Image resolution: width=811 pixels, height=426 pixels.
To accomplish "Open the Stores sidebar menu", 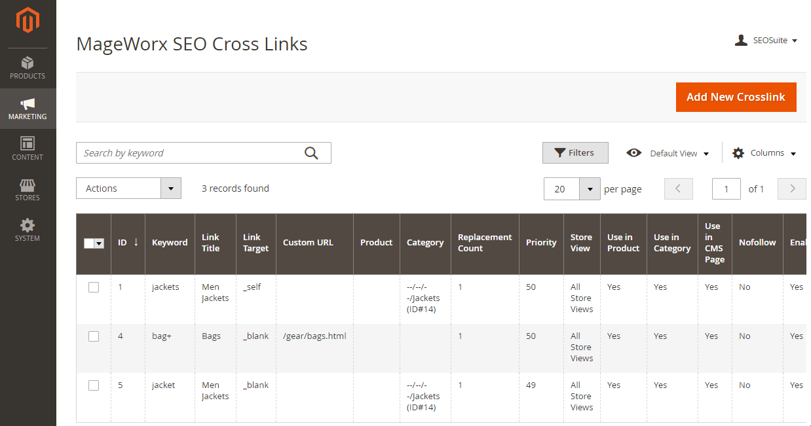I will [28, 190].
